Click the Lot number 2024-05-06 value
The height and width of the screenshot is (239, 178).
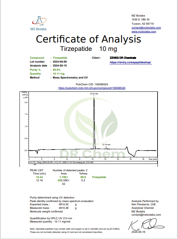(60, 62)
